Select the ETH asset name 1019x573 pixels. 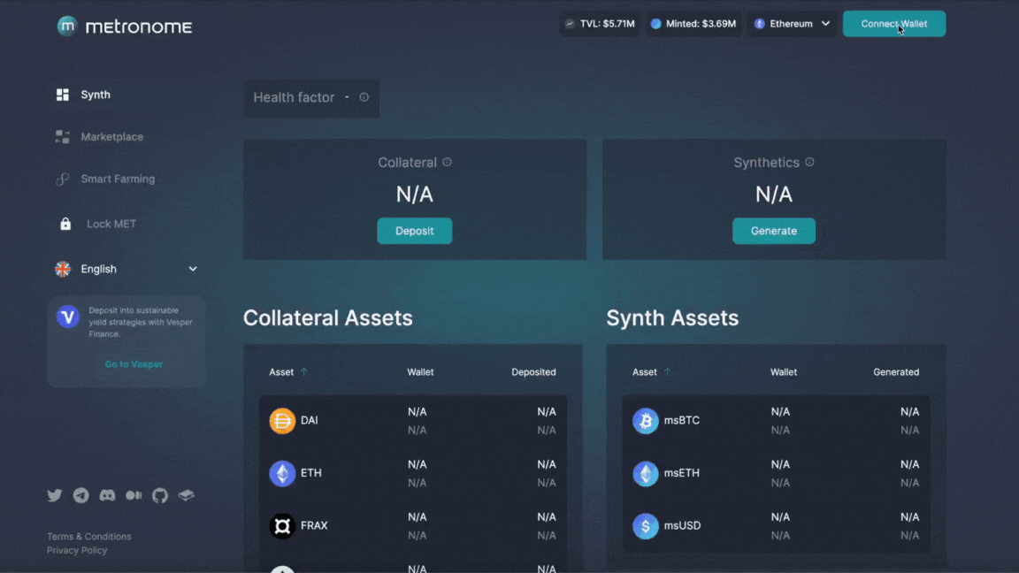(x=311, y=474)
